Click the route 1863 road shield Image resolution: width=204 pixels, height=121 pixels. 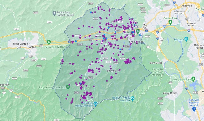coord(26,70)
